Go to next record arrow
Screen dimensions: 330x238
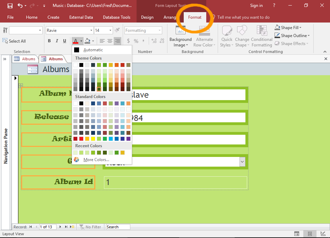[x=60, y=227]
